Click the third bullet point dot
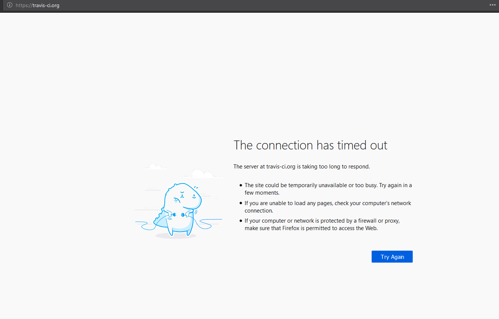Image resolution: width=499 pixels, height=319 pixels. [241, 221]
